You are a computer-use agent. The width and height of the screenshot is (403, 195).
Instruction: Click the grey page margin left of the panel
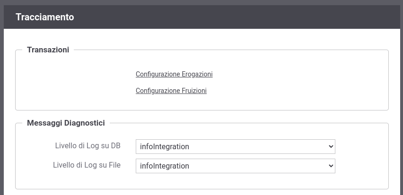[x=2, y=102]
